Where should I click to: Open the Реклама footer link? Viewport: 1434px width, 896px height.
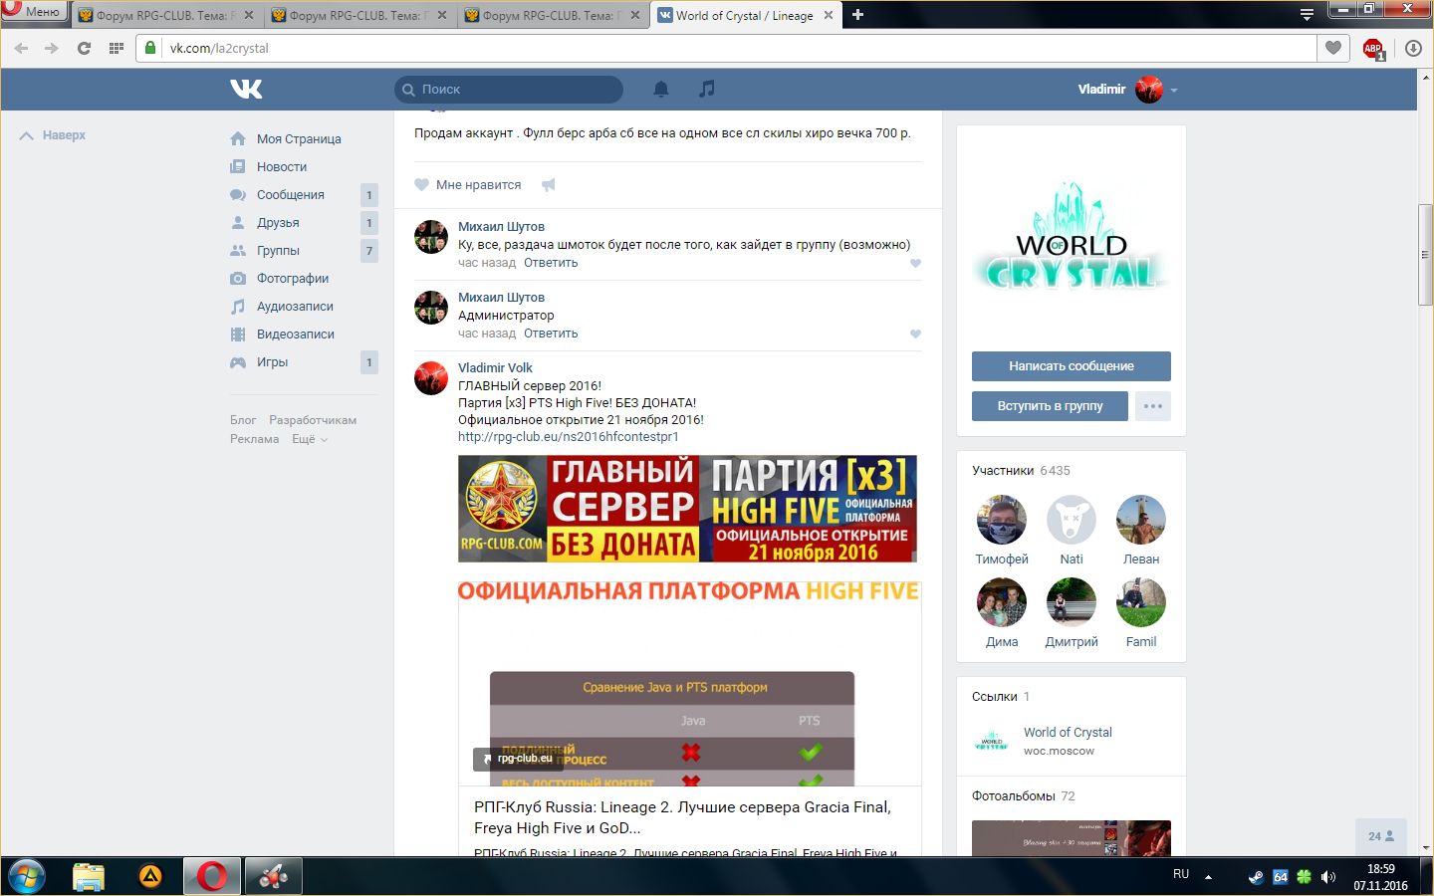click(x=255, y=439)
